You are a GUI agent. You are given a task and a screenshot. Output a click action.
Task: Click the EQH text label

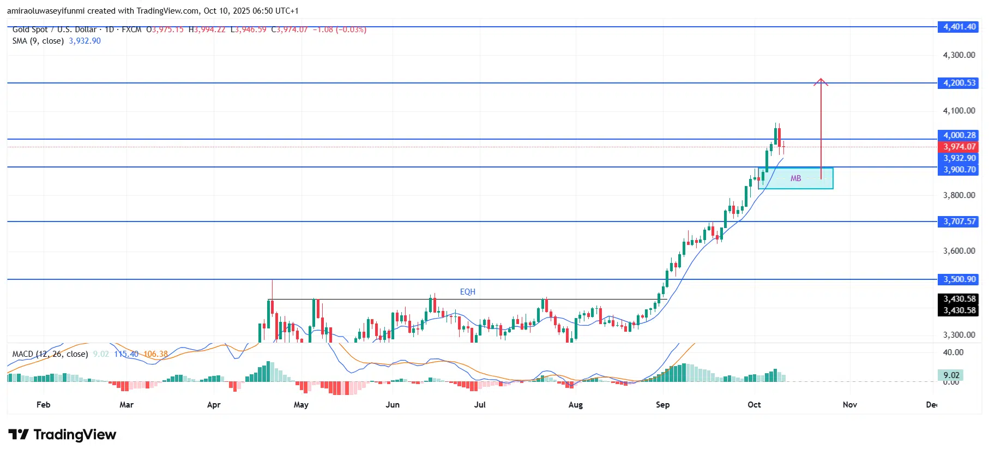(x=467, y=292)
